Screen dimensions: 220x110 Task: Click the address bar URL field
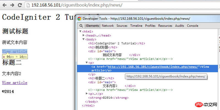122,5
